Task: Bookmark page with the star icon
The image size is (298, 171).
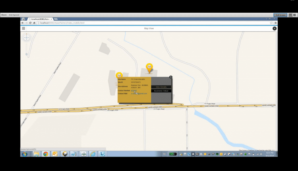Action: pos(271,23)
